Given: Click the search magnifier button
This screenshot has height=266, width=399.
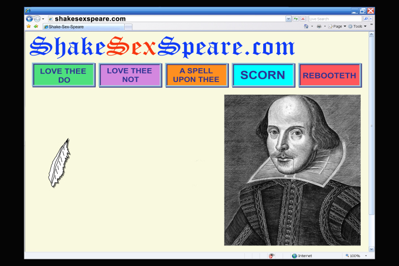Looking at the screenshot, I should [x=366, y=19].
